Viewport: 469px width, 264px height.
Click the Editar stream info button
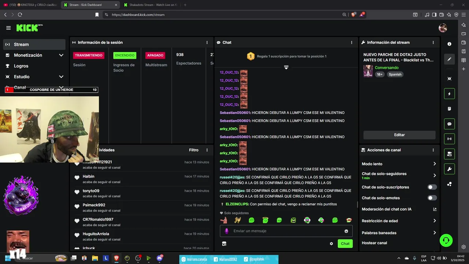click(x=399, y=135)
